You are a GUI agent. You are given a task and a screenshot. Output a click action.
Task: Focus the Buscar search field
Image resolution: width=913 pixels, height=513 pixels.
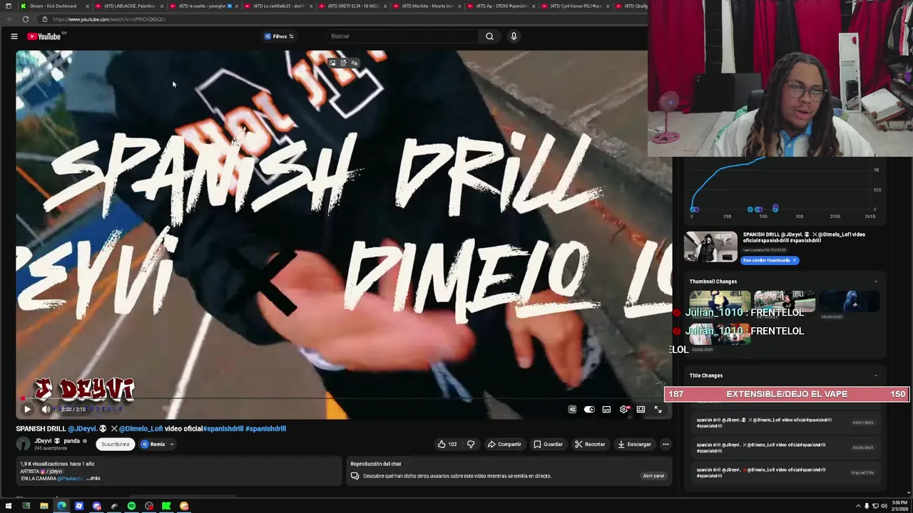click(403, 36)
